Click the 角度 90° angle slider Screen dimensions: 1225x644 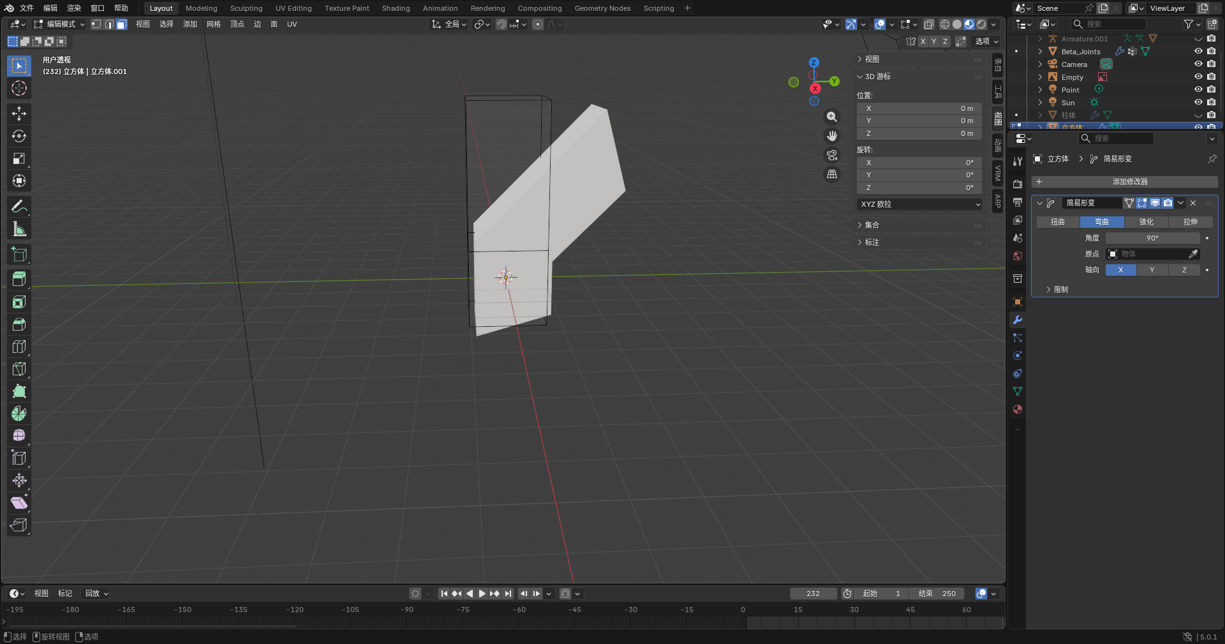pos(1152,238)
